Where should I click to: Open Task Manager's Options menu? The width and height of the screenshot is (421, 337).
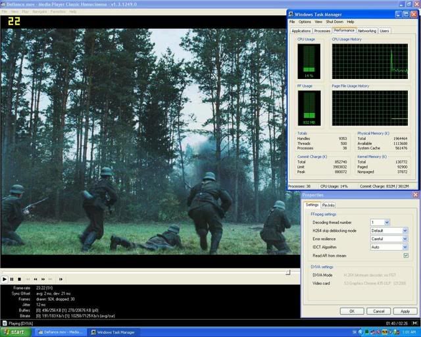tap(305, 22)
